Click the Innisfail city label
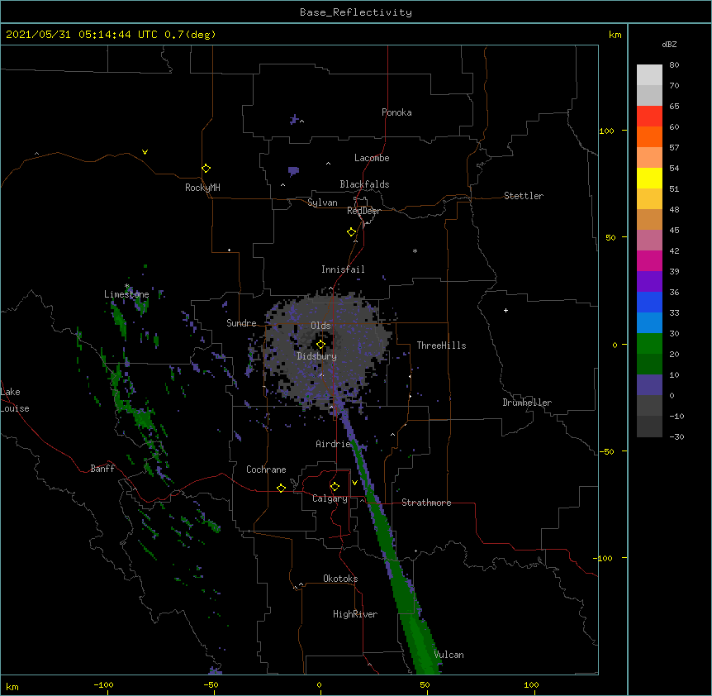This screenshot has width=712, height=696. click(343, 269)
